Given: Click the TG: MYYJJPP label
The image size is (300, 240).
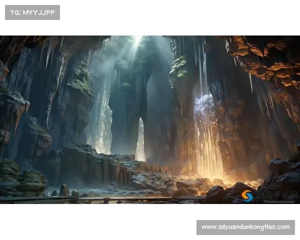Looking at the screenshot, I should [32, 12].
